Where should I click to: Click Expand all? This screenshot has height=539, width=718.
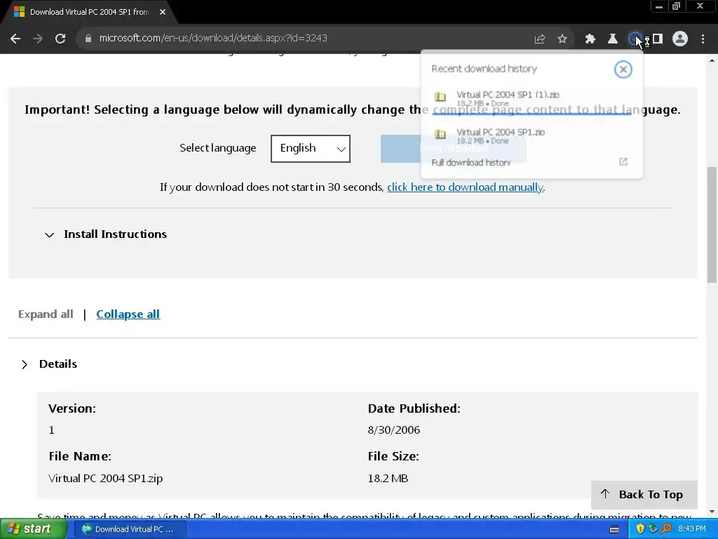pos(46,314)
